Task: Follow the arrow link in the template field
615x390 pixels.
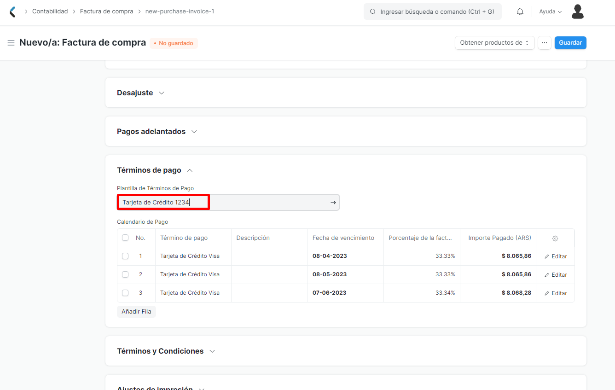Action: click(333, 203)
